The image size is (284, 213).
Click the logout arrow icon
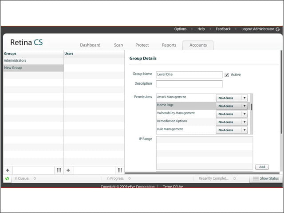point(278,29)
